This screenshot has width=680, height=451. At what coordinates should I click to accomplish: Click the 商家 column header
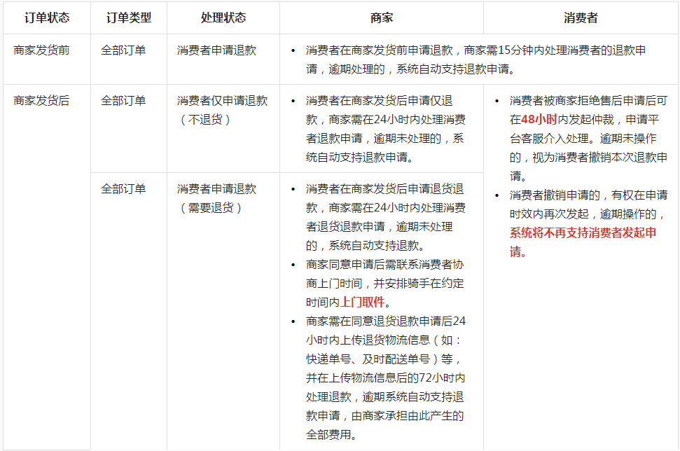pos(381,18)
